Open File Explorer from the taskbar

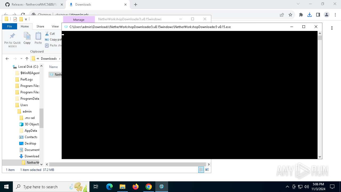tap(122, 187)
